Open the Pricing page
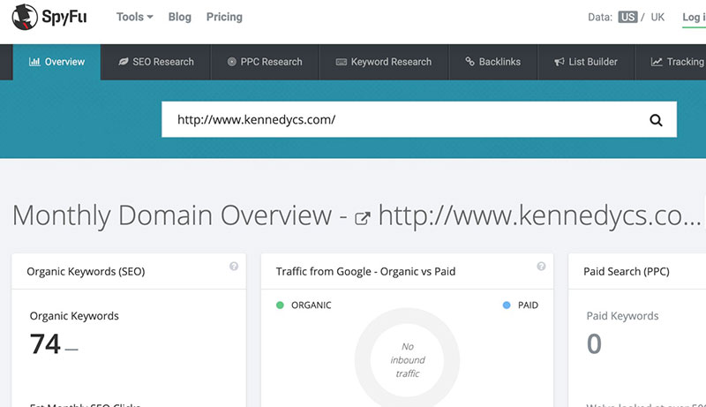Screen dimensions: 706x407 click(224, 17)
